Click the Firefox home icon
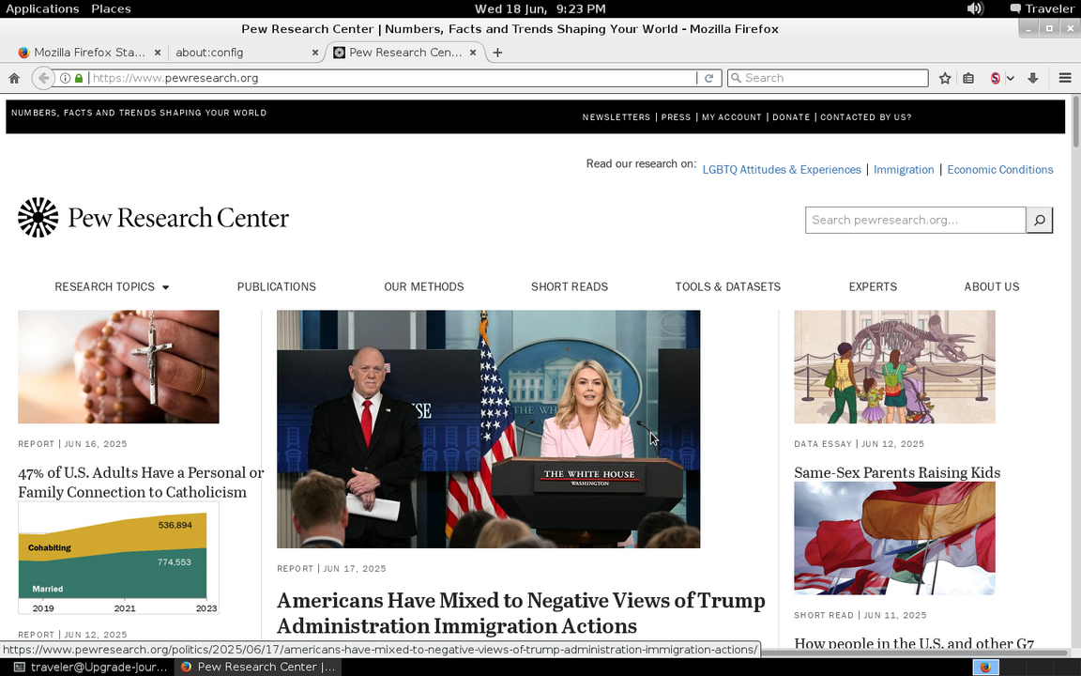The width and height of the screenshot is (1081, 676). click(x=14, y=78)
